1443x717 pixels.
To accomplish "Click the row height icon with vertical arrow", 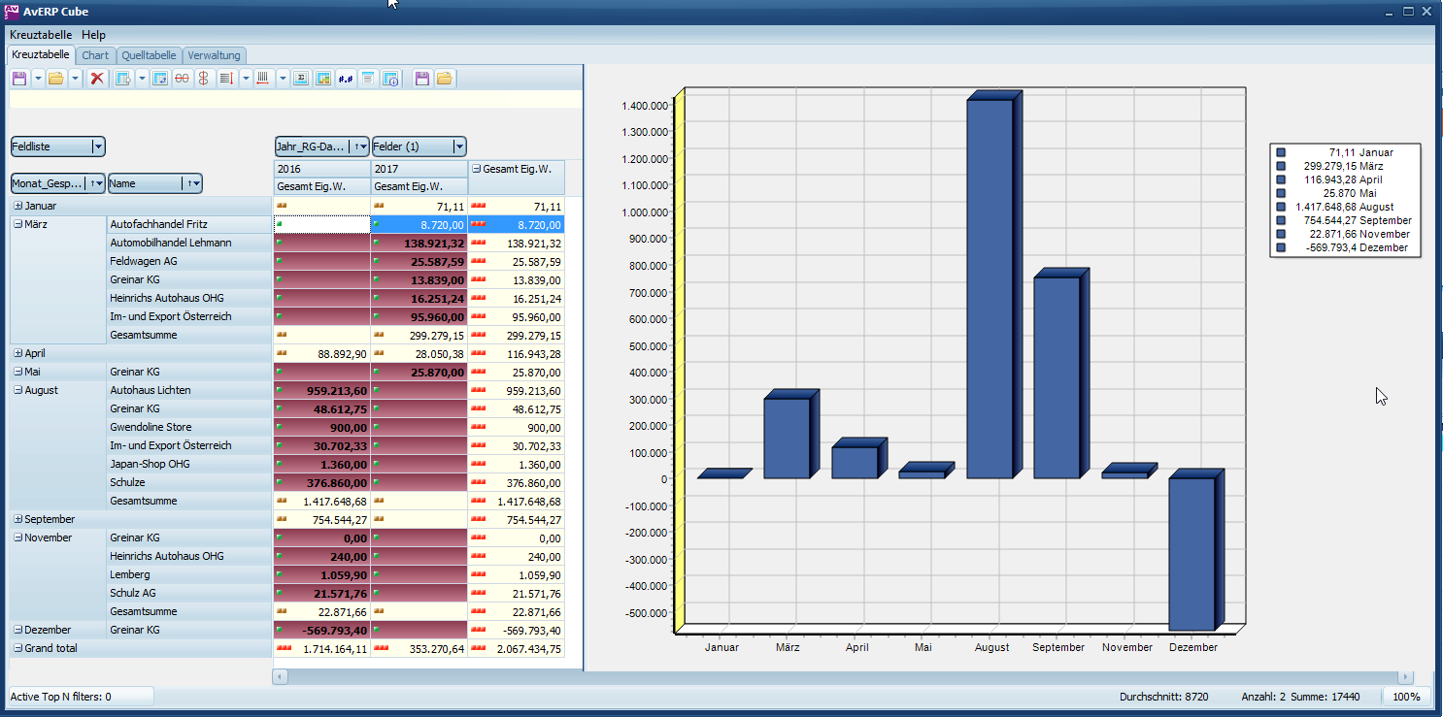I will pyautogui.click(x=226, y=79).
